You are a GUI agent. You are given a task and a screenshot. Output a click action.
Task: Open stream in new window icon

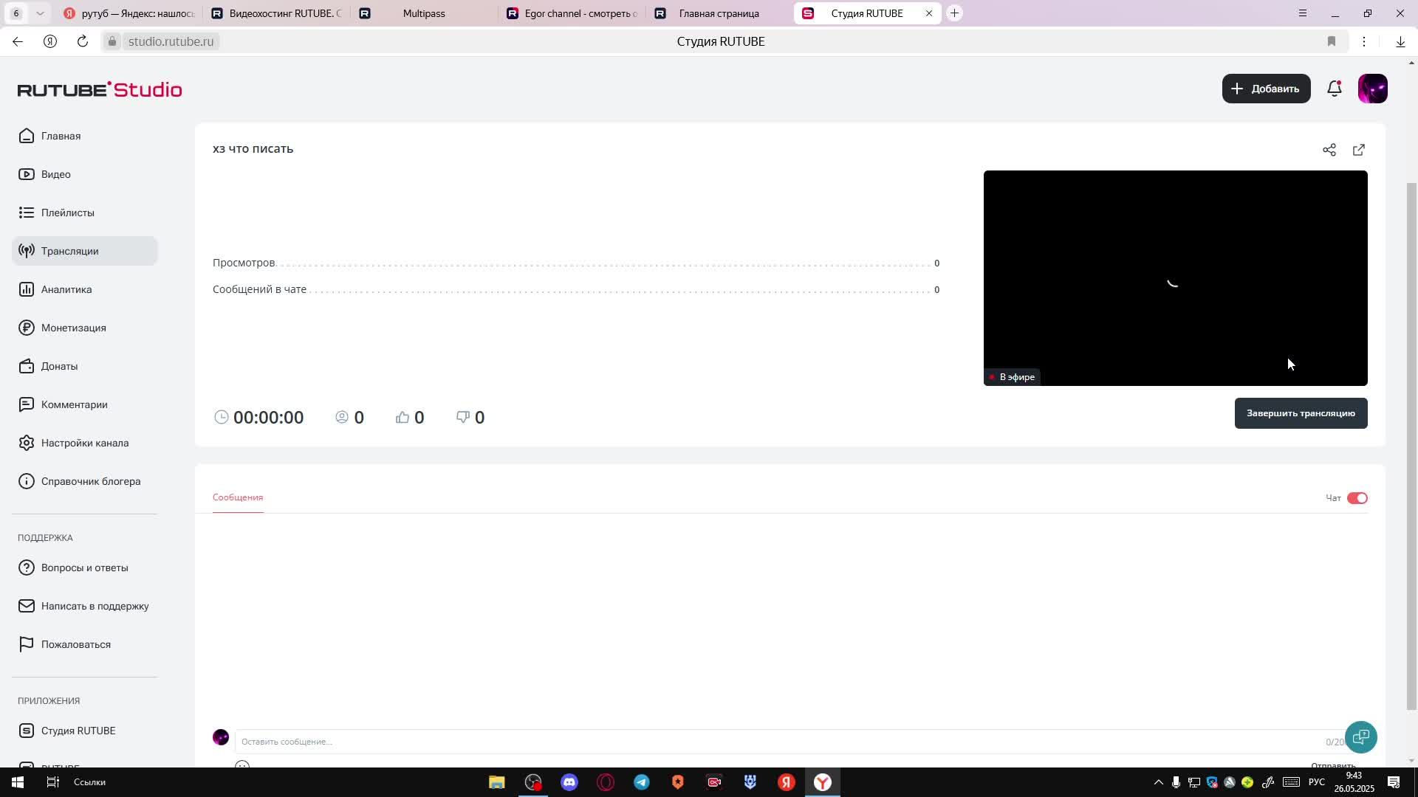point(1359,150)
